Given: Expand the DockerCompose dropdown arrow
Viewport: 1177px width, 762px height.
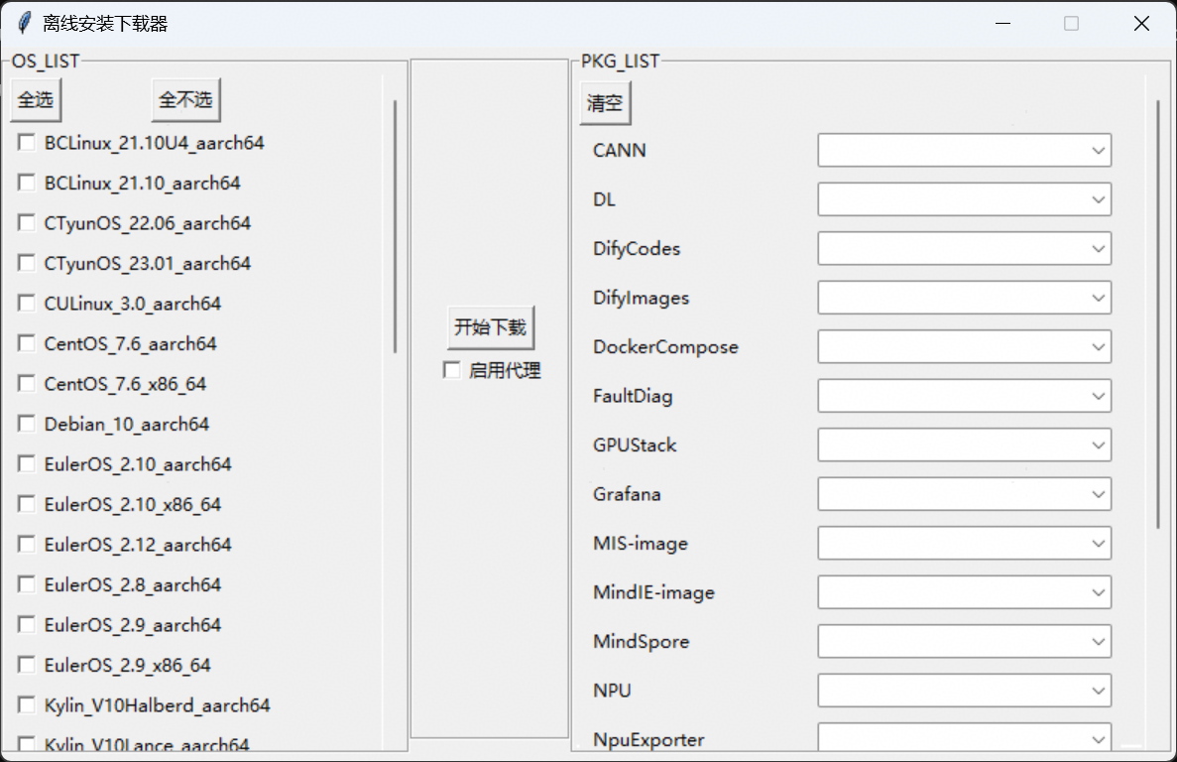Looking at the screenshot, I should pos(1098,347).
